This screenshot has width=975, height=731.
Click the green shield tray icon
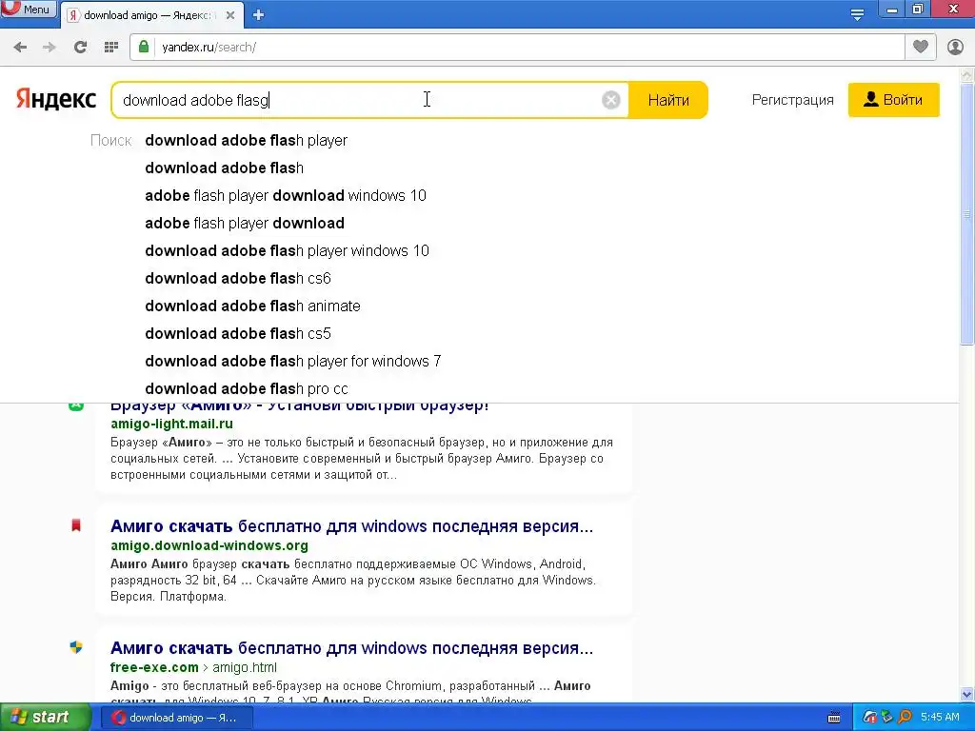pyautogui.click(x=886, y=718)
